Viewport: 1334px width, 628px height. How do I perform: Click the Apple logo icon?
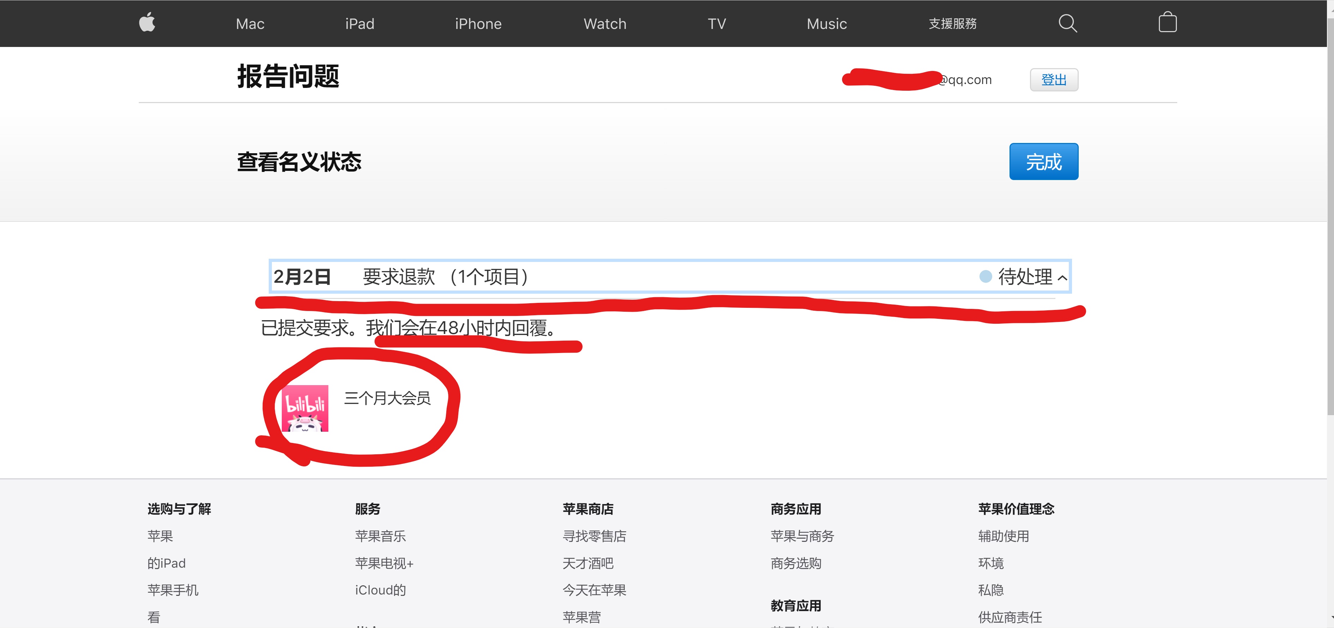[147, 23]
